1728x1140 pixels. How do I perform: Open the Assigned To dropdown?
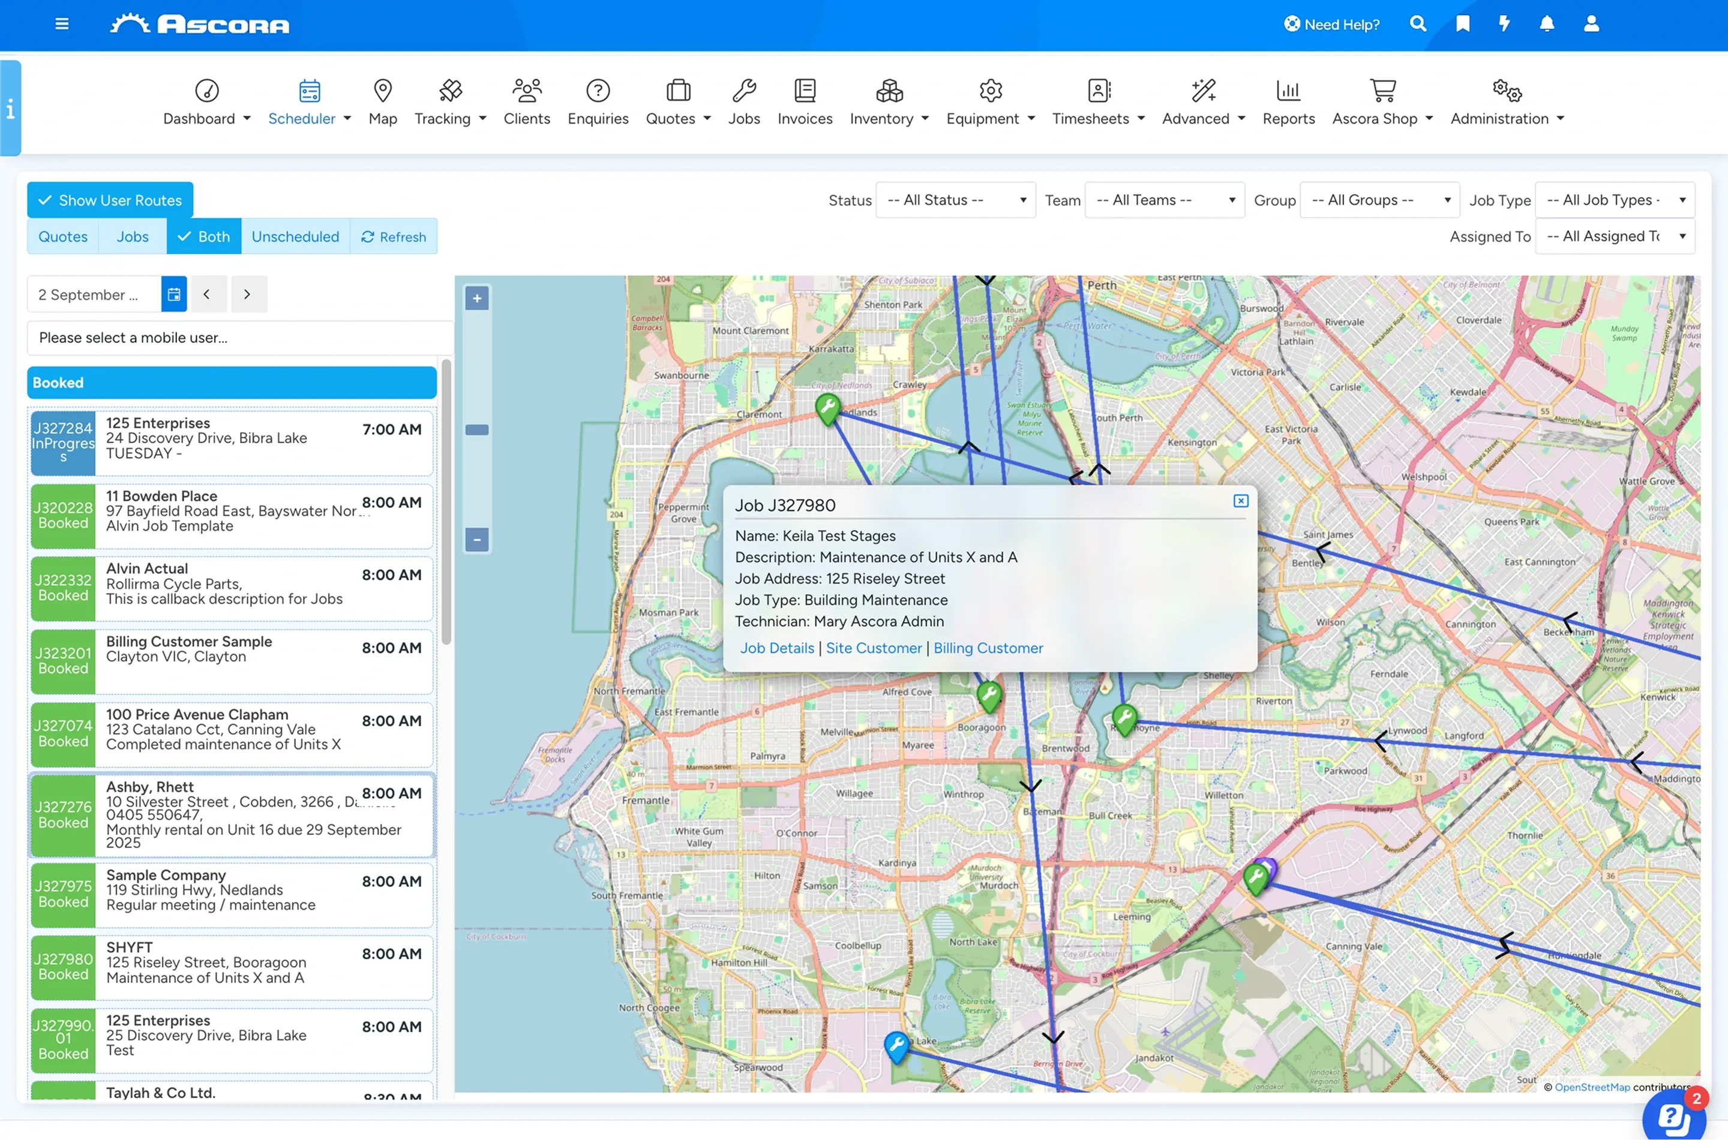[x=1615, y=236]
